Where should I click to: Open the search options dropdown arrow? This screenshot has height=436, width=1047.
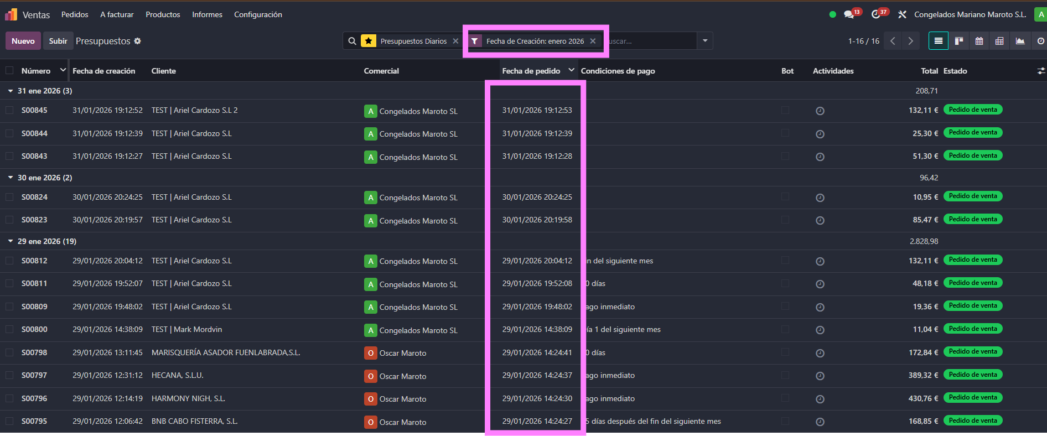pos(705,41)
